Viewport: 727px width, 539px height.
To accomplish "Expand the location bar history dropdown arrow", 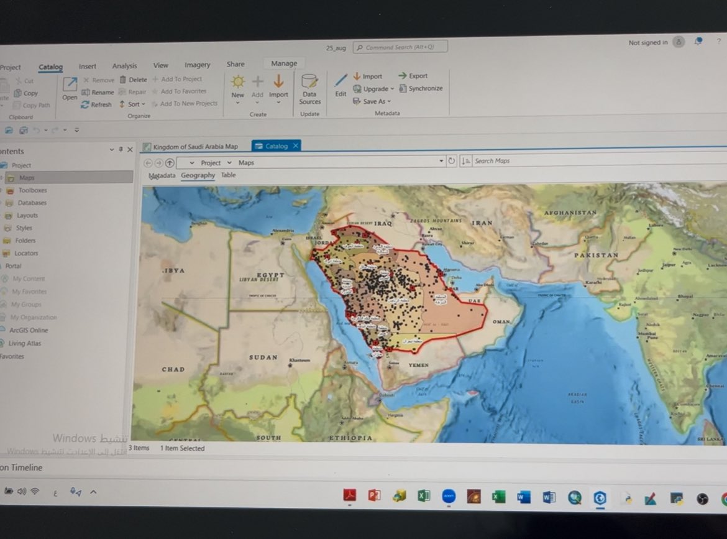I will (x=441, y=161).
